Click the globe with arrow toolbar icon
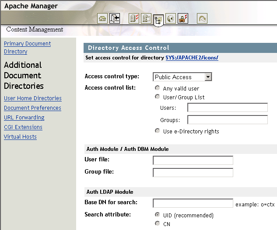Image resolution: width=277 pixels, height=230 pixels. tap(171, 18)
